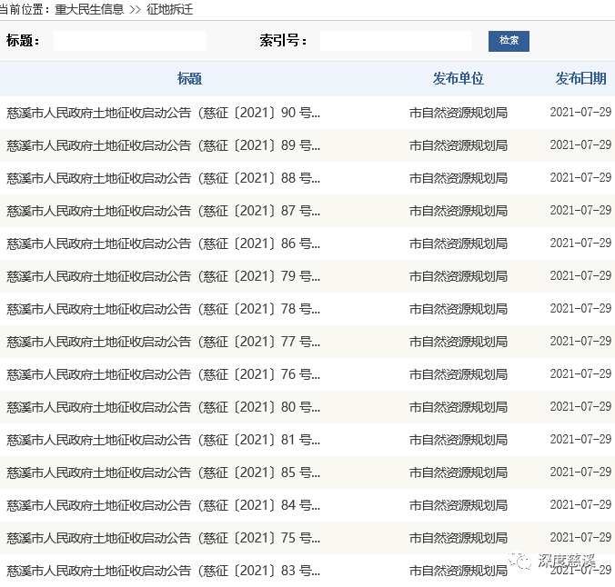Click date 2021-07-29 in the 76号 row

click(580, 374)
